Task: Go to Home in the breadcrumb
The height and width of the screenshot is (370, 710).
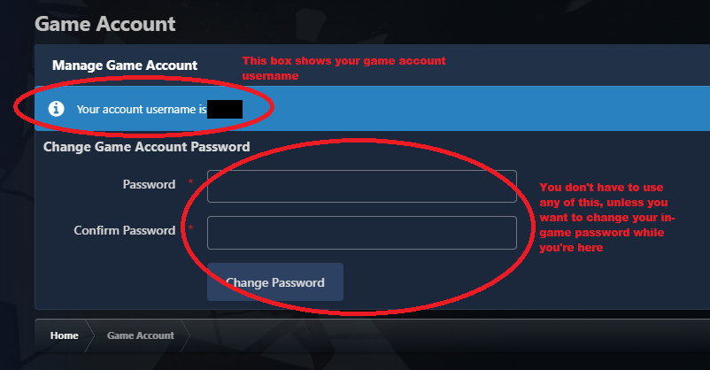Action: tap(65, 335)
